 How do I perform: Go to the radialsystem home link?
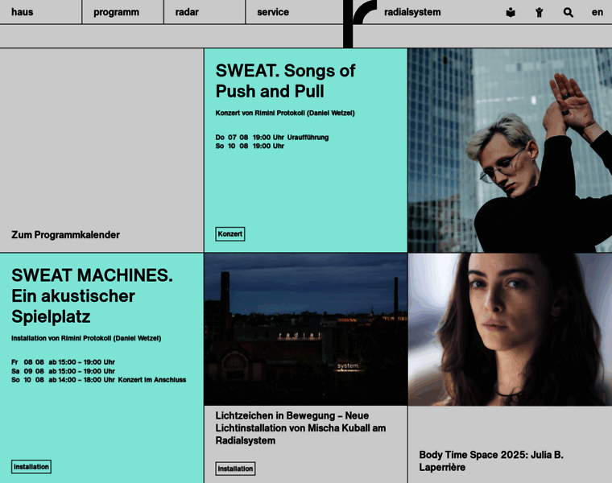pos(412,13)
